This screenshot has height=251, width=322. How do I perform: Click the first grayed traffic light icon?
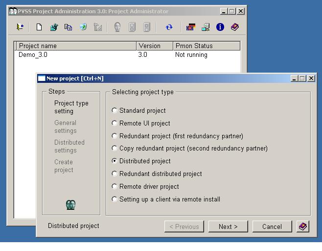point(132,27)
